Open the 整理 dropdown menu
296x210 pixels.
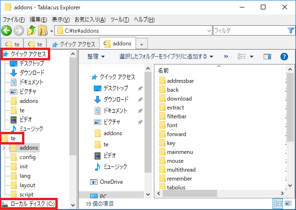click(96, 57)
